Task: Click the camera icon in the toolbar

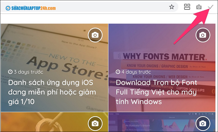Action: (x=199, y=7)
